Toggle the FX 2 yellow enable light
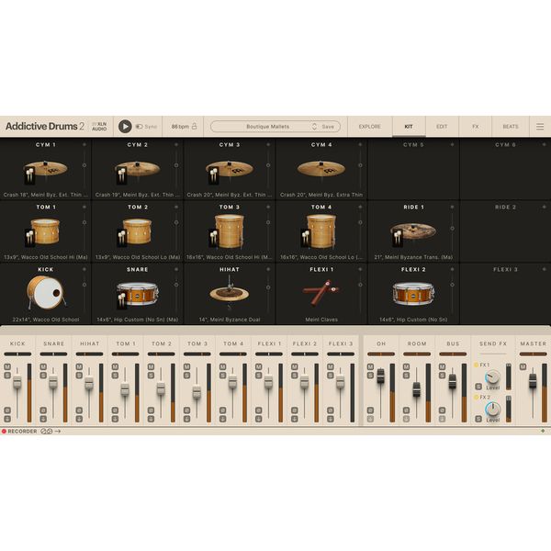Viewport: 551px width, 551px height. pos(477,397)
